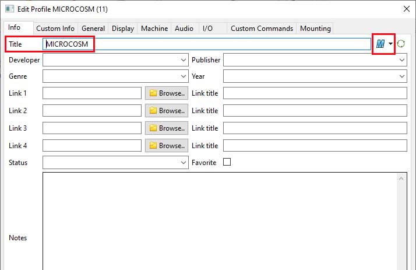Click the Link title field for Link 1
The image size is (416, 270).
(315, 93)
